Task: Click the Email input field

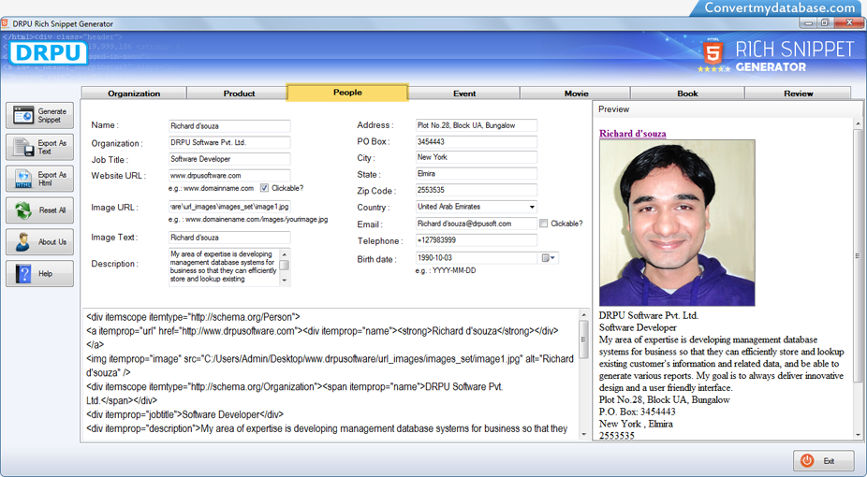Action: pos(476,224)
